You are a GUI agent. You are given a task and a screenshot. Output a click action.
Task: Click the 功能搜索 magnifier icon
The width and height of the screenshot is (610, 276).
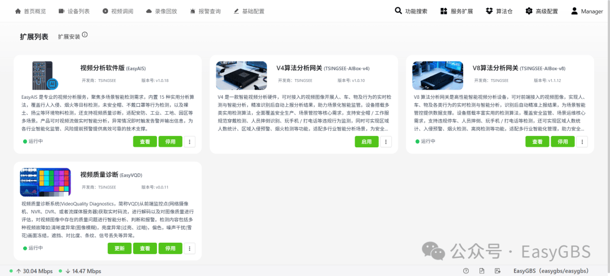pos(398,11)
